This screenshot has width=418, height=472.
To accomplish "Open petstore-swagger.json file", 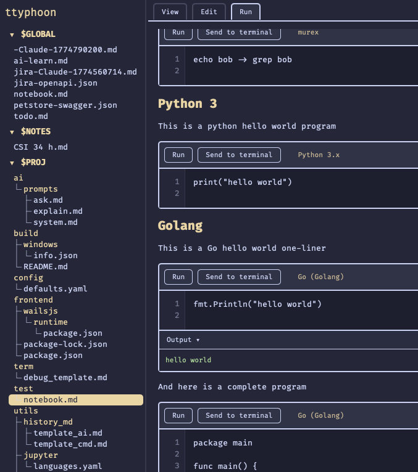I will [65, 105].
